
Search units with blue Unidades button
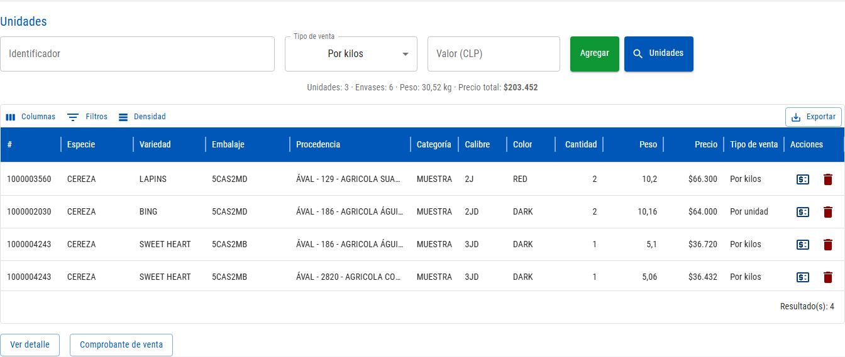pyautogui.click(x=659, y=54)
